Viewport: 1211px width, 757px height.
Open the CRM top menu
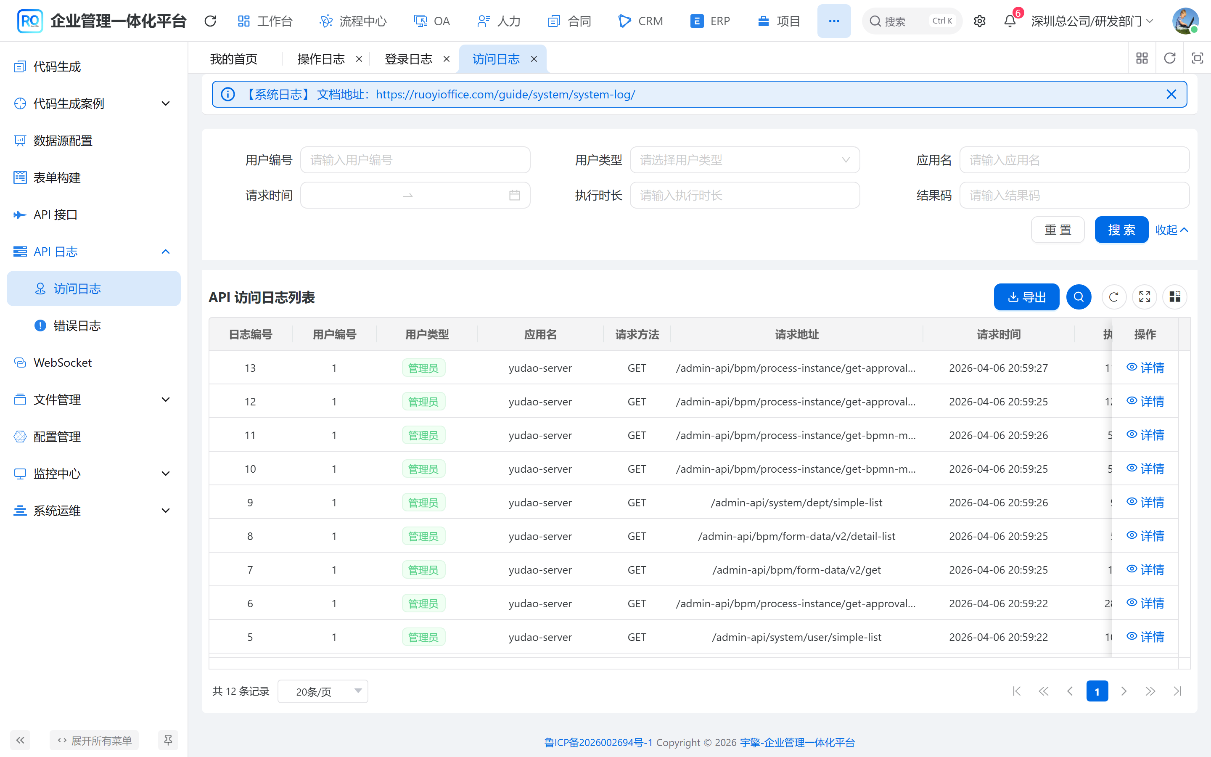point(640,21)
